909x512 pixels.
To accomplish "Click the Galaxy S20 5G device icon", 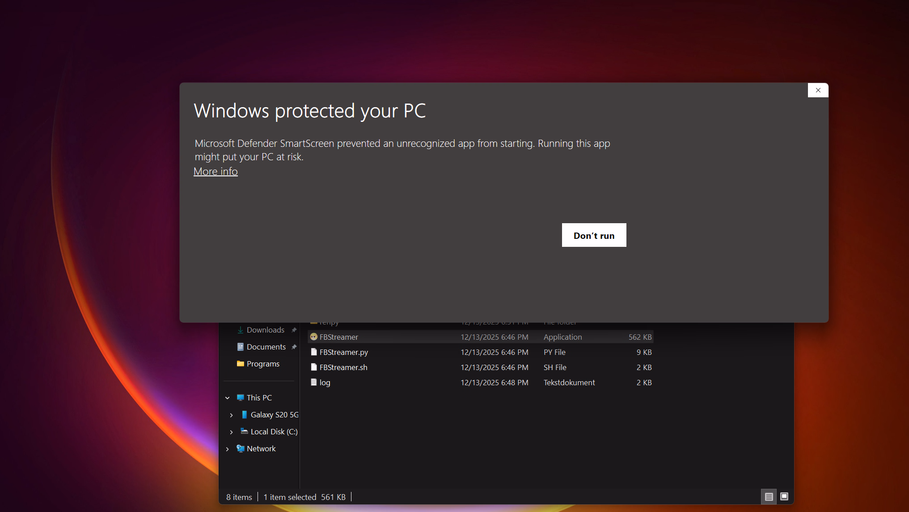I will click(x=244, y=415).
